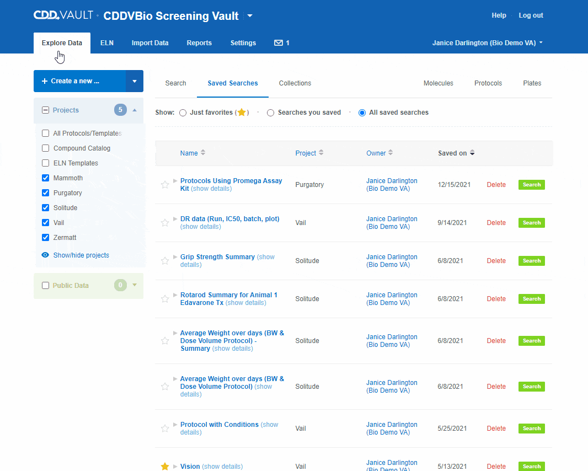Delete the DR data saved search
This screenshot has width=588, height=471.
coord(496,223)
